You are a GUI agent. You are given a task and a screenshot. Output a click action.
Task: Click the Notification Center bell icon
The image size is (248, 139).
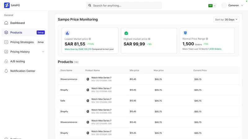(x=6, y=71)
